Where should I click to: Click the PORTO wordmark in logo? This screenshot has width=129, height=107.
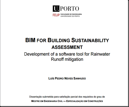[70, 9]
